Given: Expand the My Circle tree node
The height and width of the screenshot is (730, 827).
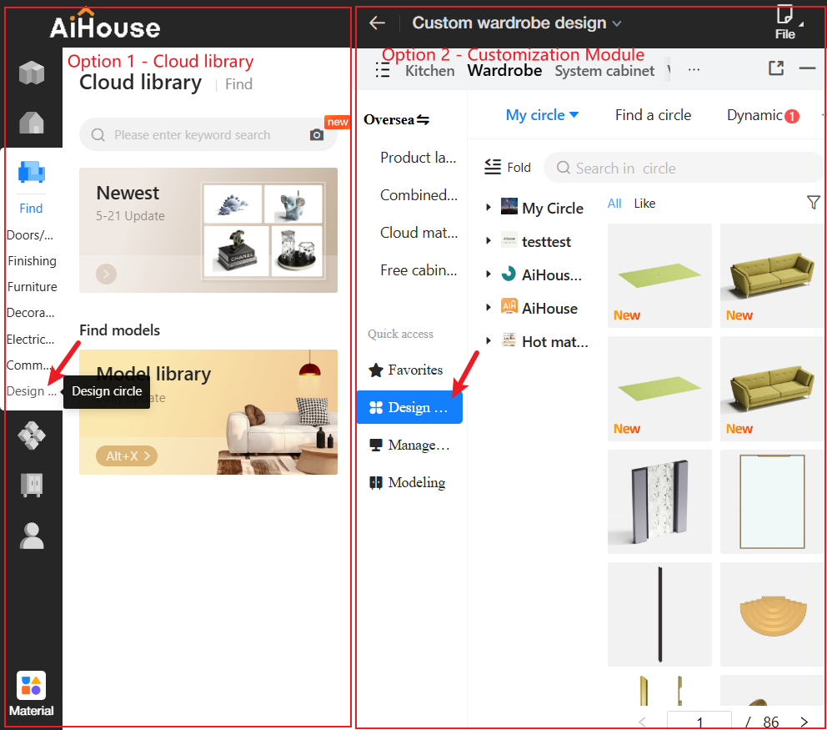Looking at the screenshot, I should coord(489,208).
